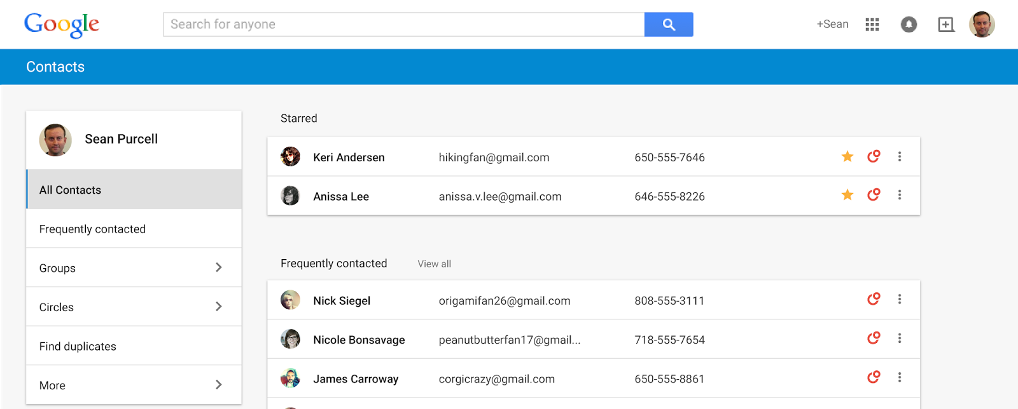This screenshot has height=409, width=1018.
Task: Open the notifications bell
Action: pos(909,25)
